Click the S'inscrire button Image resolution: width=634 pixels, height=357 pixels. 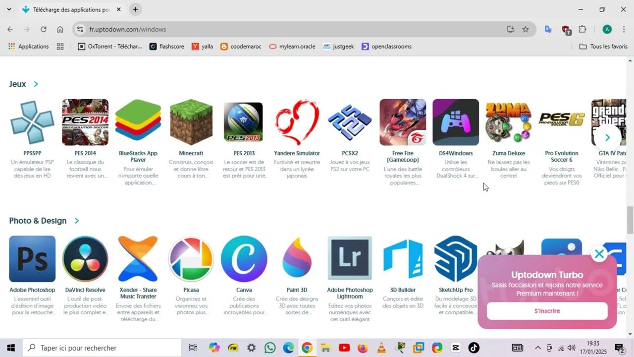tap(547, 311)
